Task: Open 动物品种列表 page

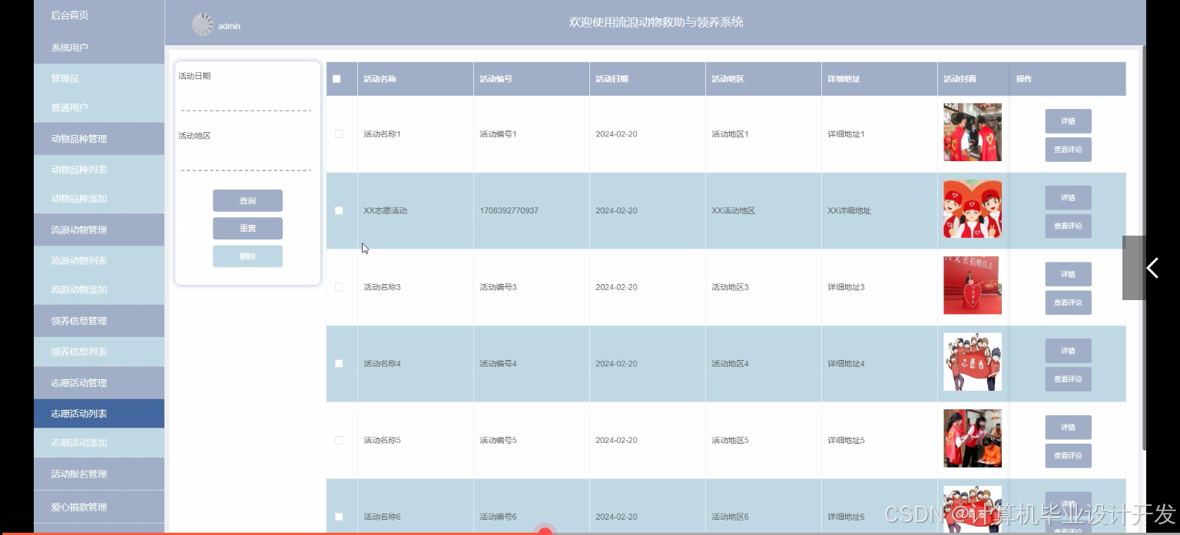Action: (x=99, y=170)
